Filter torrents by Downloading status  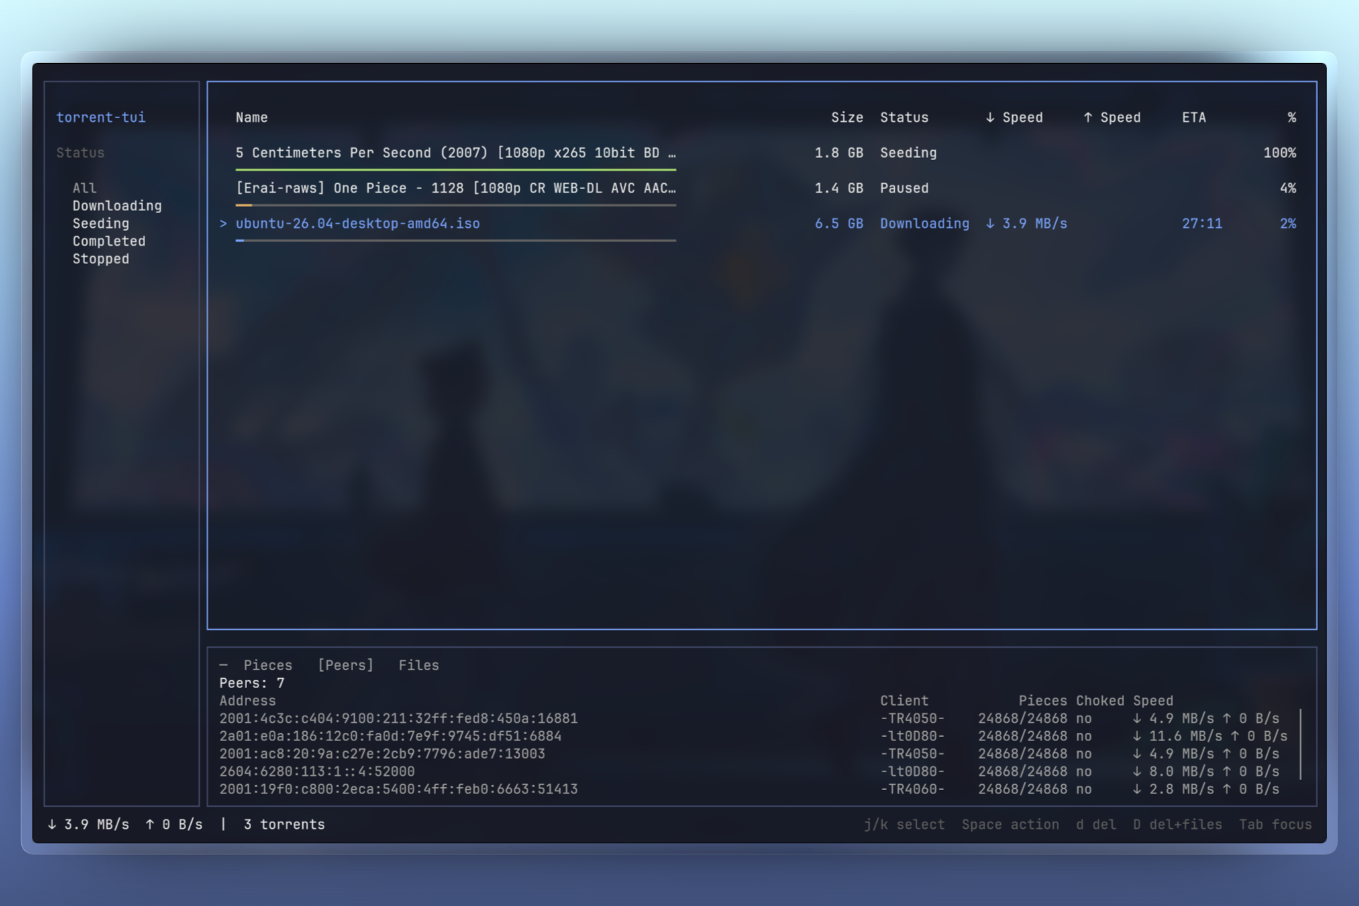pyautogui.click(x=117, y=206)
